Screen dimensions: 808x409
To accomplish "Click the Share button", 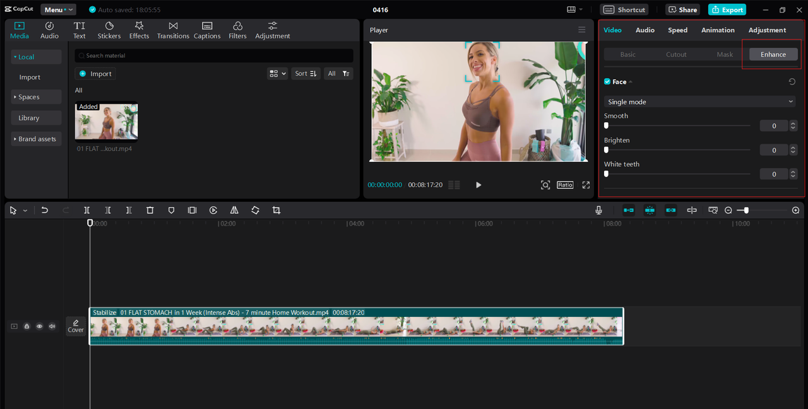I will coord(682,9).
